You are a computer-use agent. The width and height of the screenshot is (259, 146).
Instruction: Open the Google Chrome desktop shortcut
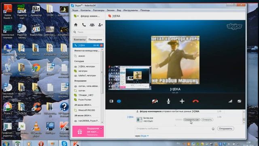(36, 70)
